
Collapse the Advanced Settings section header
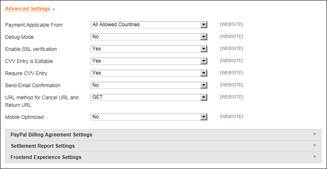28,9
